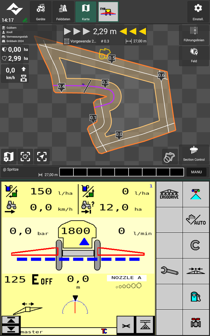Screen dimensions: 210x336
Task: Toggle MANU section control mode
Action: 196,172
